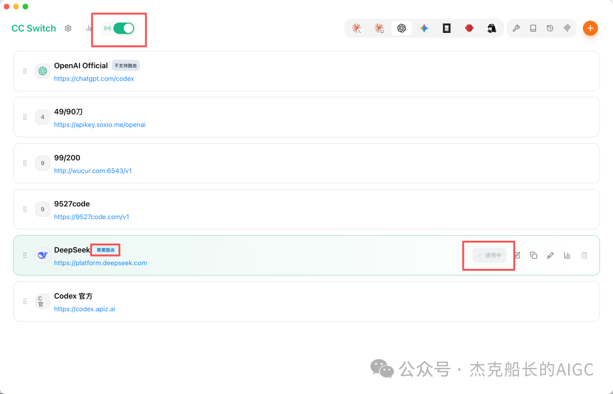The image size is (613, 394).
Task: Select the 49/90刀 provider name
Action: tap(69, 112)
